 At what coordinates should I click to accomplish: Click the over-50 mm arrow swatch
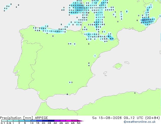coord(80,121)
